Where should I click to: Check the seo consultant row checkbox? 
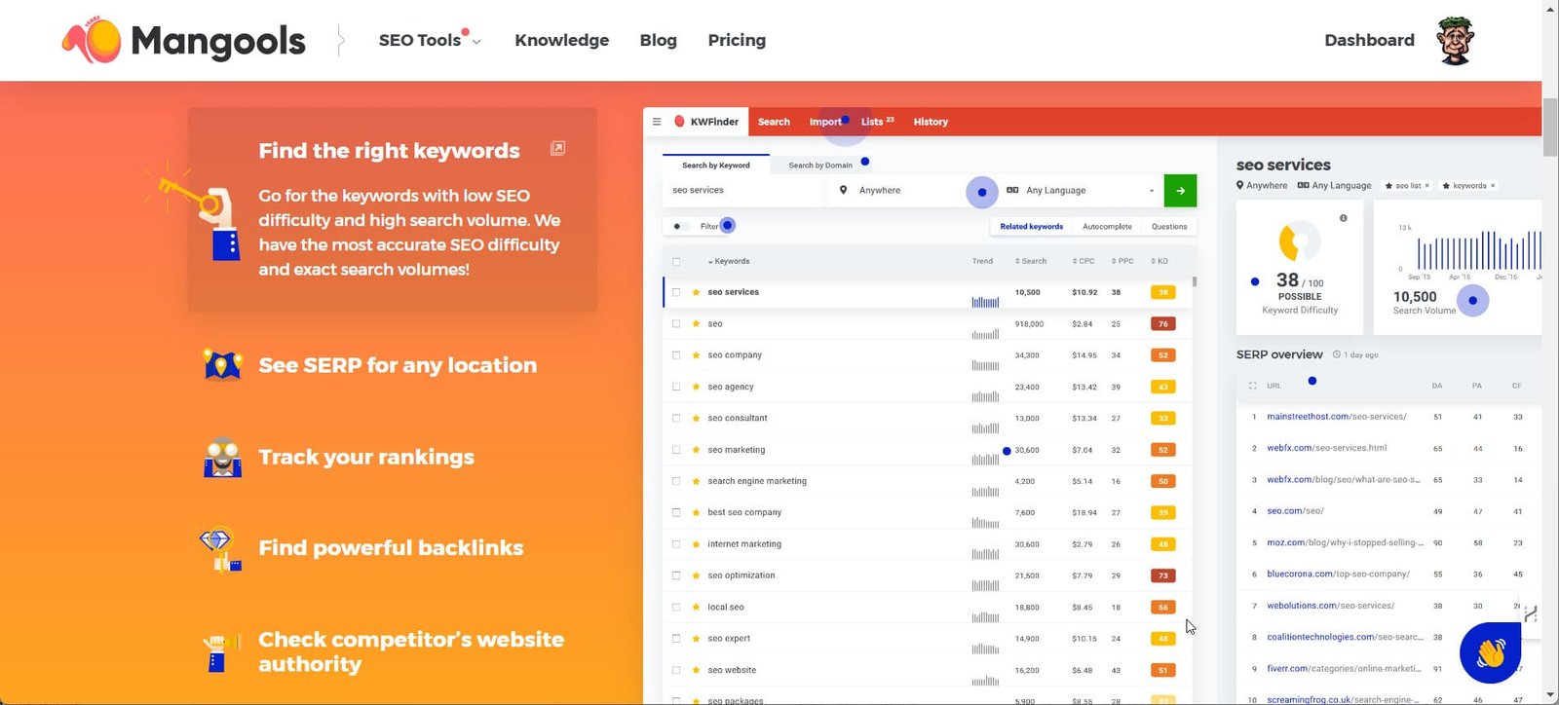point(676,418)
